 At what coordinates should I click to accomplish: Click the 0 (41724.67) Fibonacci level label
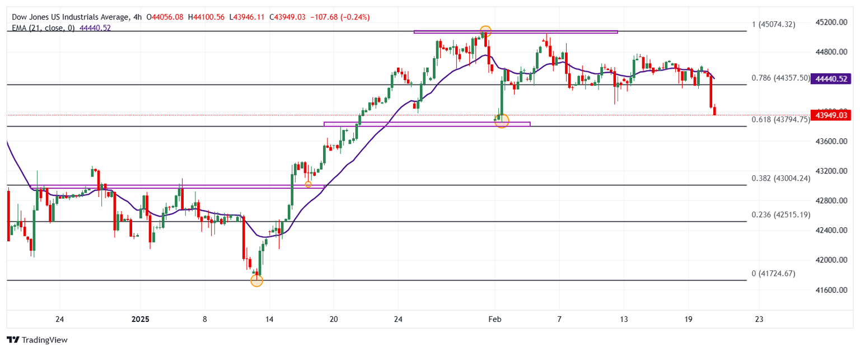pyautogui.click(x=773, y=274)
